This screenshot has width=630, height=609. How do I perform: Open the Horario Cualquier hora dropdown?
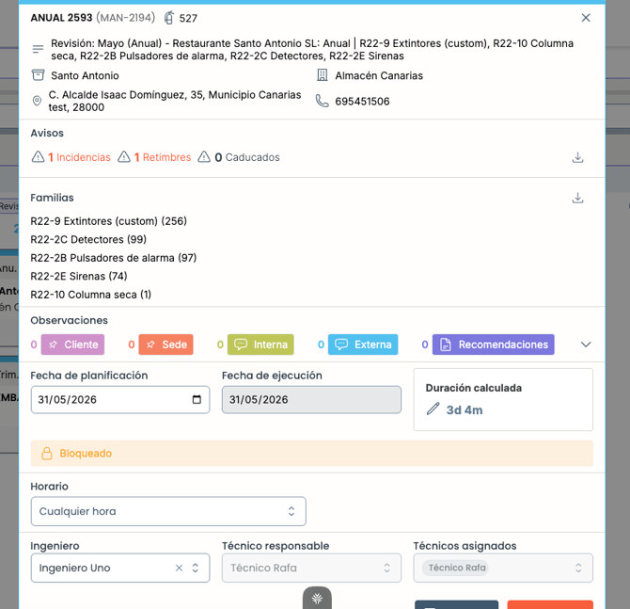(x=168, y=511)
